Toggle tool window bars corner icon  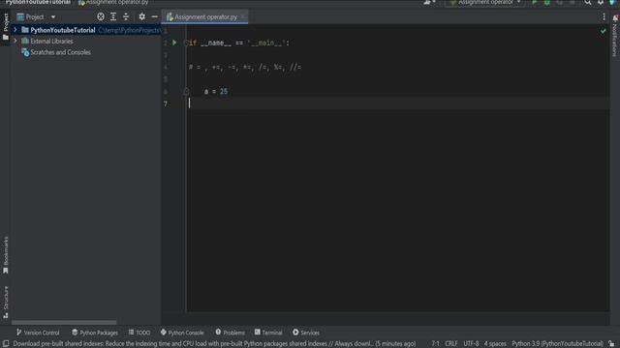6,344
